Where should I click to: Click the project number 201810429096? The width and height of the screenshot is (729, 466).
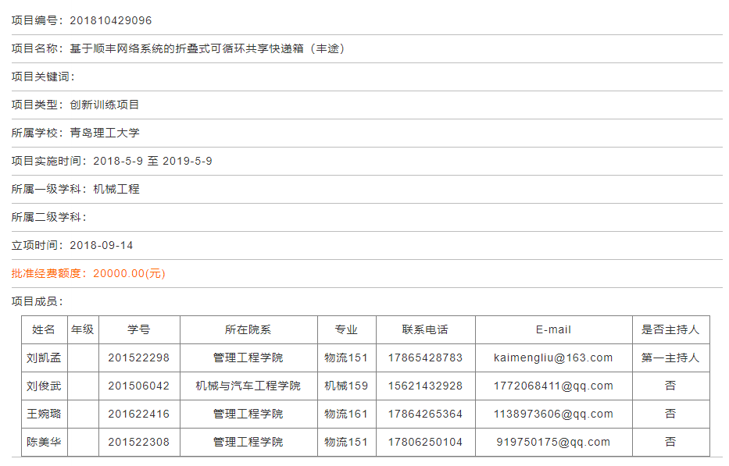110,20
